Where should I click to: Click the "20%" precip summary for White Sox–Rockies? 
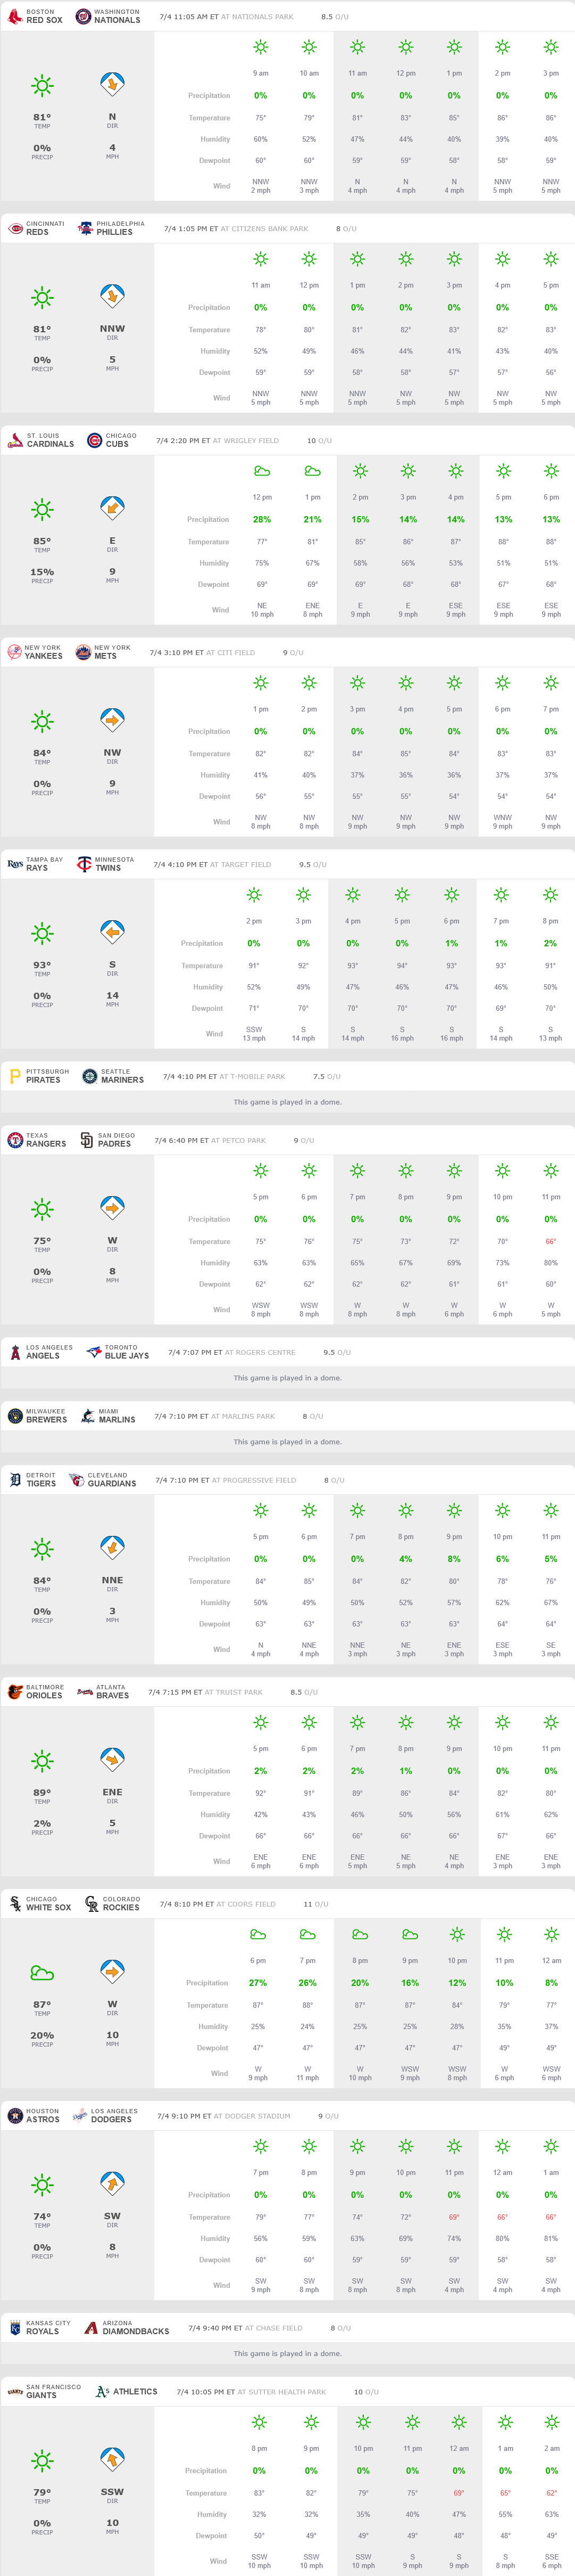click(x=42, y=2035)
